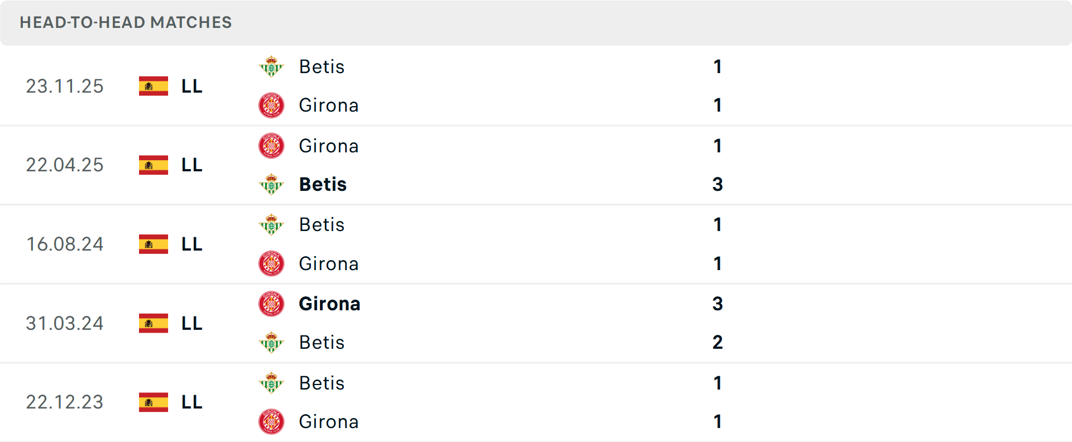1072x442 pixels.
Task: Click the date 22.12.23
Action: [65, 402]
